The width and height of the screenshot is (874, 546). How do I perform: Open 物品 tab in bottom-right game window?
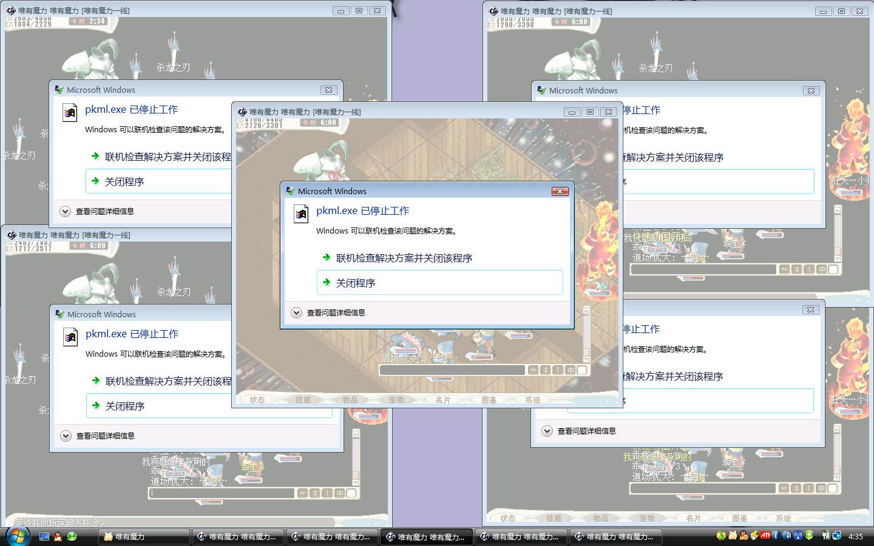coord(601,518)
